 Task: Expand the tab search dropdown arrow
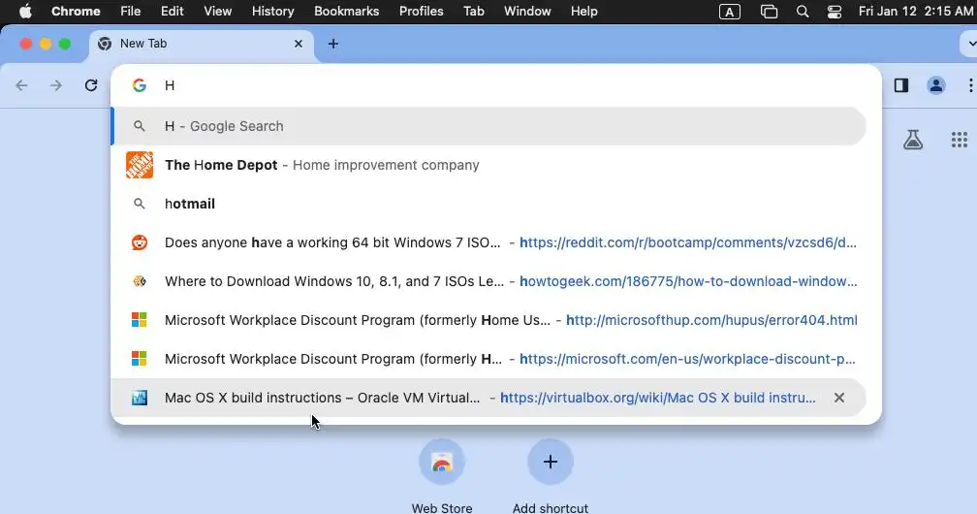pyautogui.click(x=969, y=44)
